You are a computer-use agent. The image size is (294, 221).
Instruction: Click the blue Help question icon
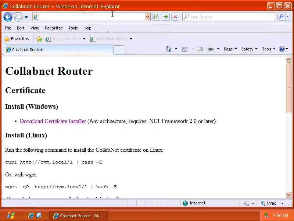[282, 49]
